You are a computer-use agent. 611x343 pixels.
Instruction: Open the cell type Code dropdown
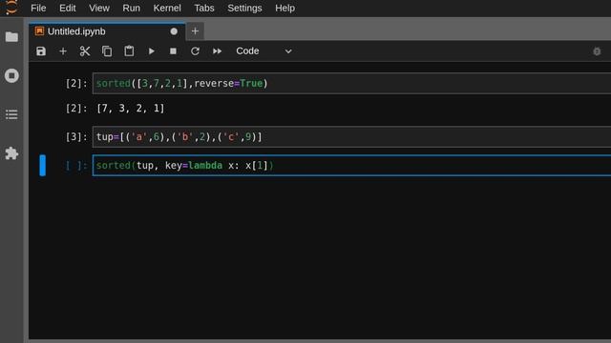pyautogui.click(x=263, y=50)
